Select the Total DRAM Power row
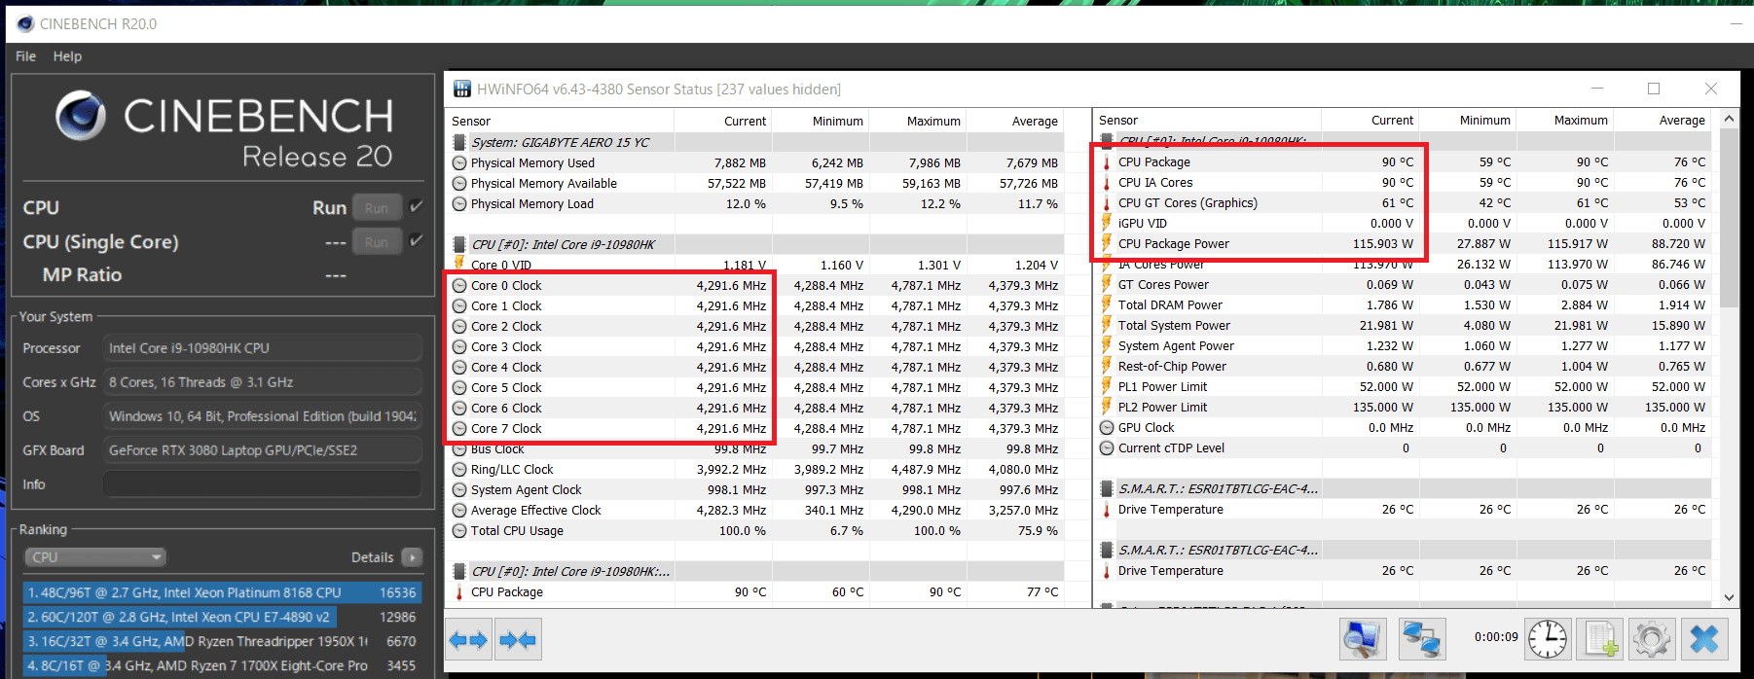The image size is (1754, 679). pos(1404,305)
